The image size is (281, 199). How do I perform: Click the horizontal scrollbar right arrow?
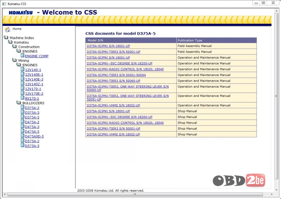pos(272,194)
